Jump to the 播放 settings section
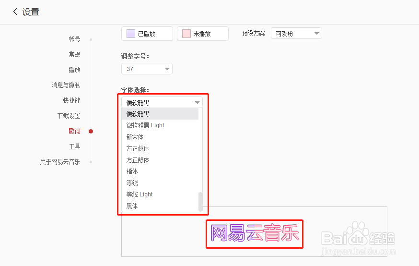This screenshot has width=419, height=266. (x=74, y=70)
